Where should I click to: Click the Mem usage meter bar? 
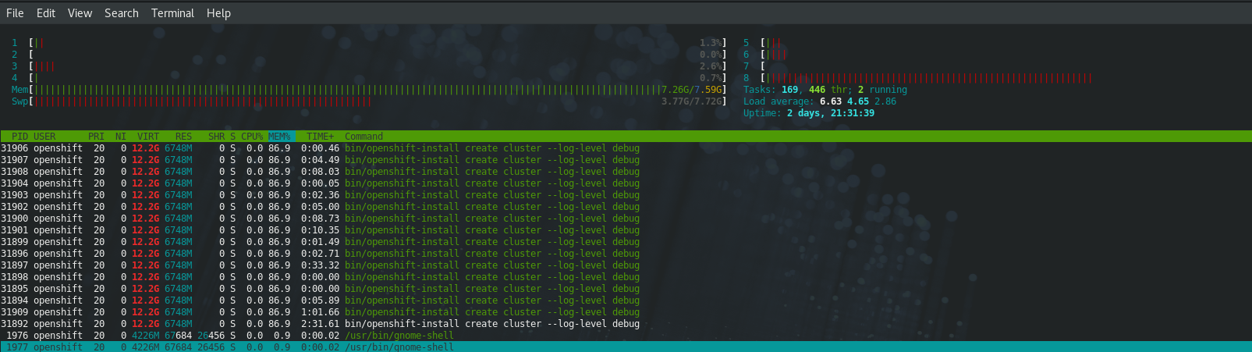pos(369,90)
